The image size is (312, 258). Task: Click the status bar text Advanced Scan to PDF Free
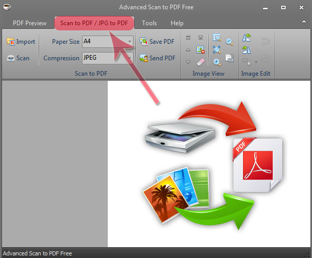37,253
